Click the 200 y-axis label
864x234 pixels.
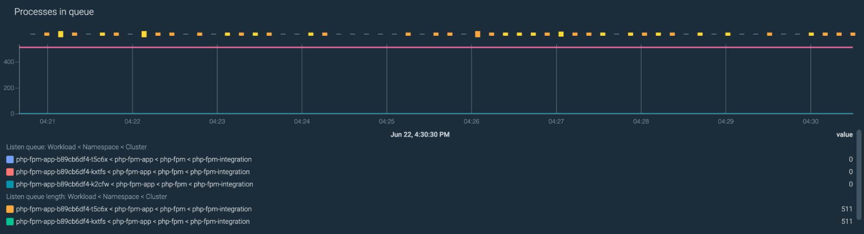click(9, 88)
